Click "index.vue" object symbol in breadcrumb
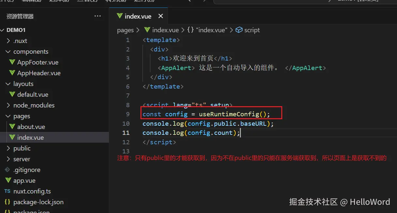This screenshot has height=213, width=397. (x=211, y=30)
